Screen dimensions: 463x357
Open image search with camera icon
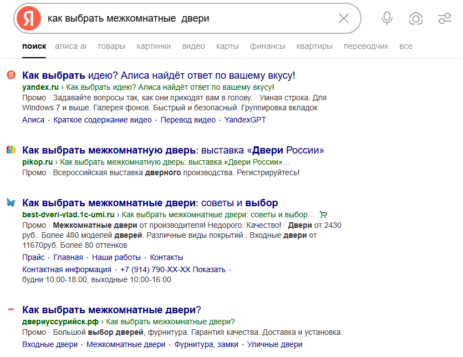pyautogui.click(x=416, y=18)
